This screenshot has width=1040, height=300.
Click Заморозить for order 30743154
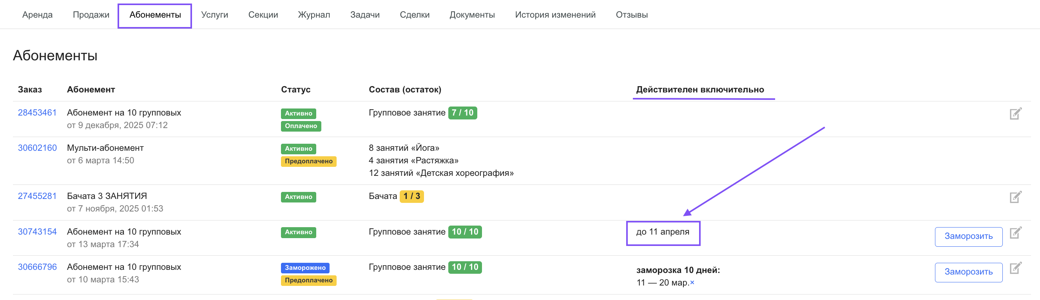pyautogui.click(x=968, y=237)
